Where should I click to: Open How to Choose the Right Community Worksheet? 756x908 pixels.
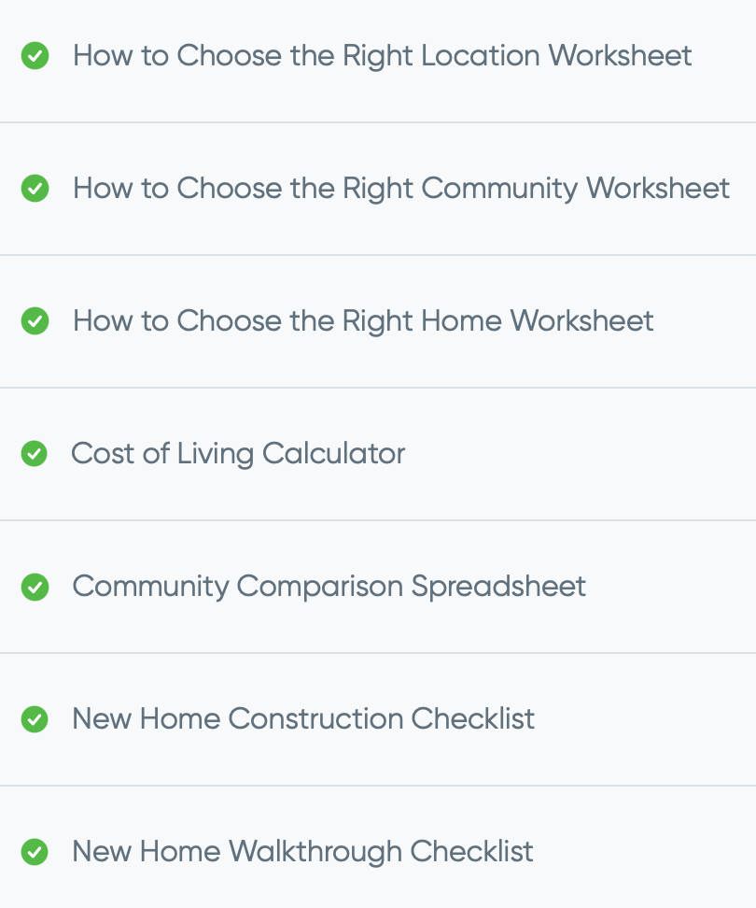pos(400,189)
